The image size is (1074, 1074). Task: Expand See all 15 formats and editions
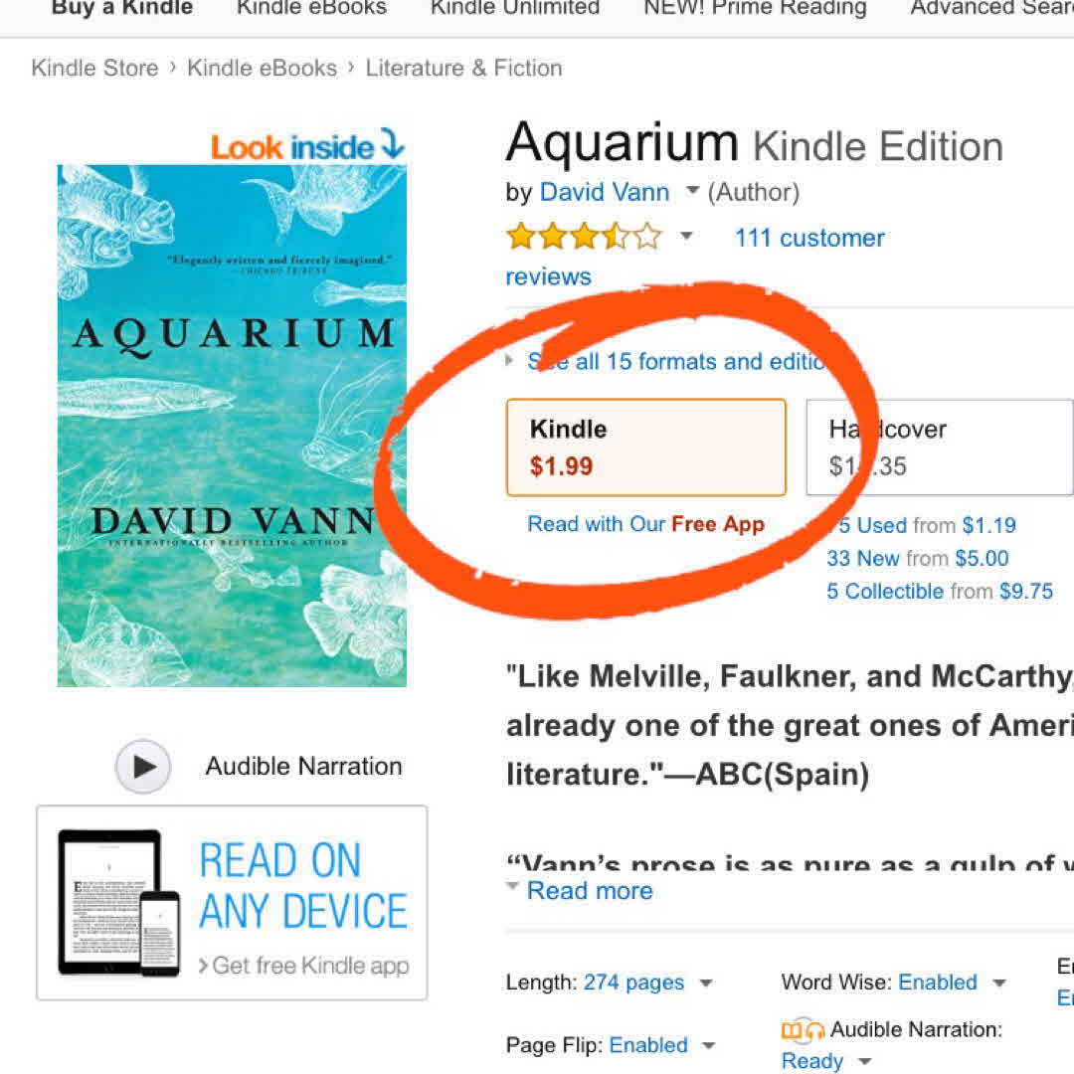676,361
